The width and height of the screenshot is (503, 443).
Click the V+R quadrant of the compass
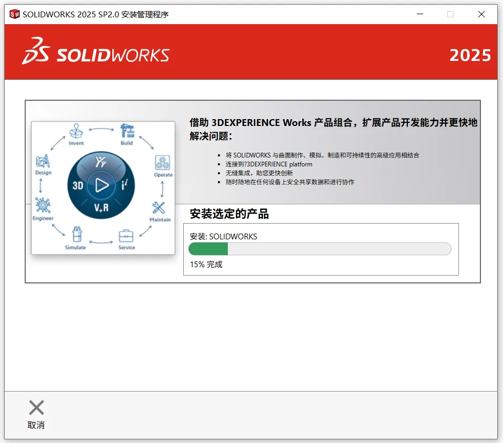click(x=101, y=208)
